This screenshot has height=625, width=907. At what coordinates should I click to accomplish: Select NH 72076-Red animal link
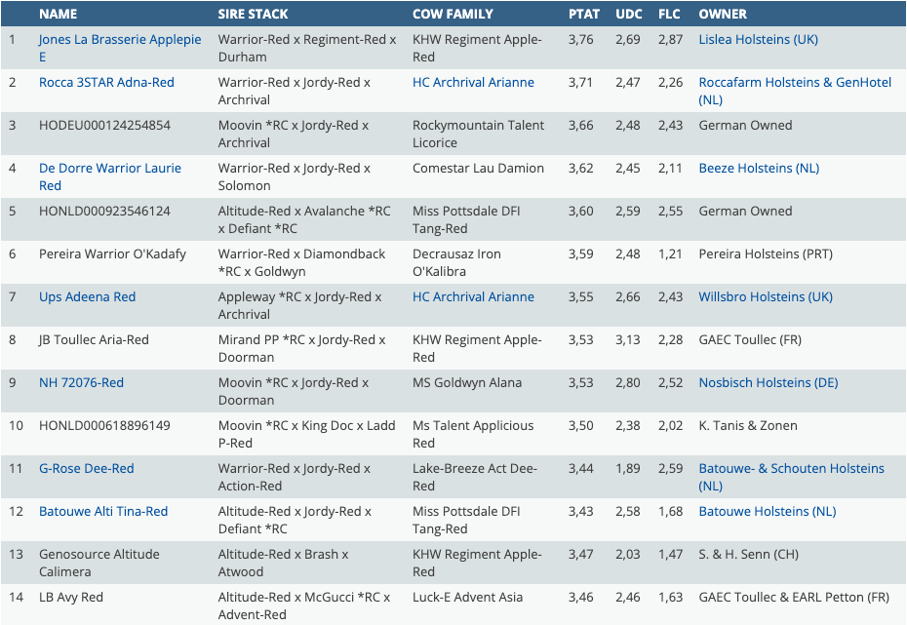pos(81,383)
